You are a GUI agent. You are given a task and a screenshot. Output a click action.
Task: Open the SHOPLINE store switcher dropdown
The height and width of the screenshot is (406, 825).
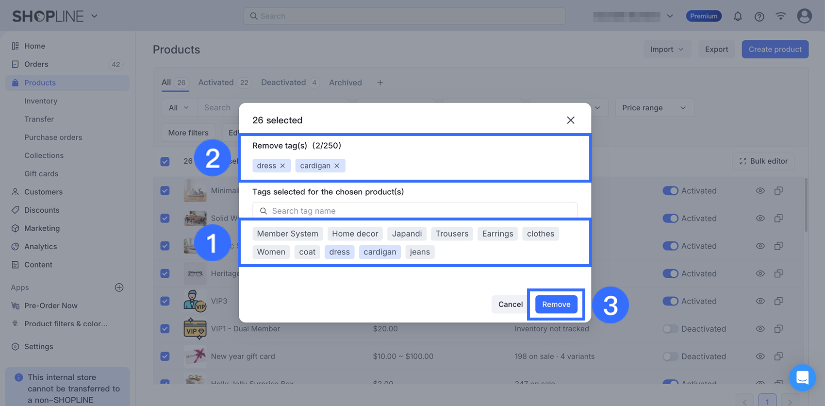pyautogui.click(x=94, y=16)
